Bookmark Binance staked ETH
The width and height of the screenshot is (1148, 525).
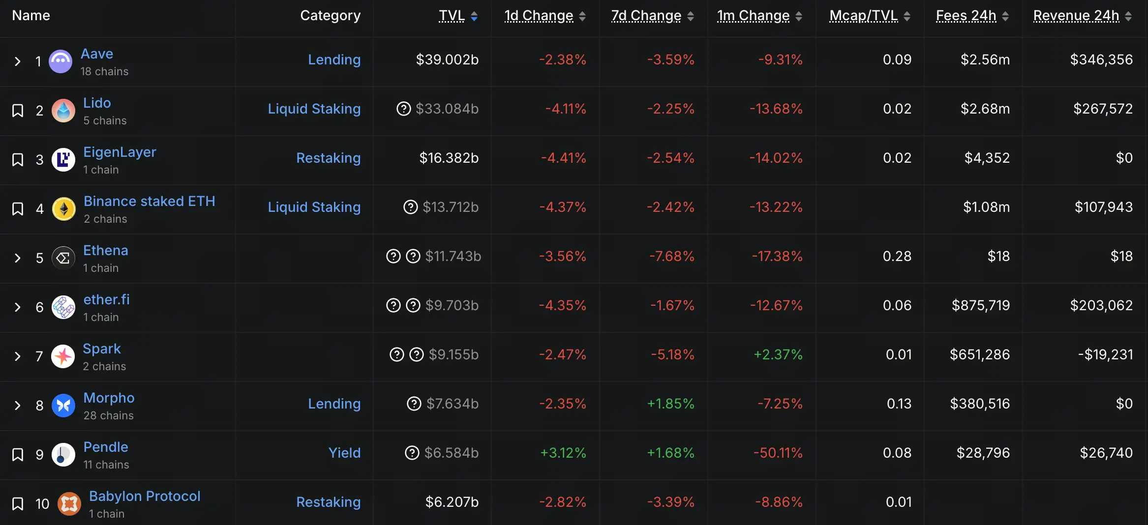point(18,209)
